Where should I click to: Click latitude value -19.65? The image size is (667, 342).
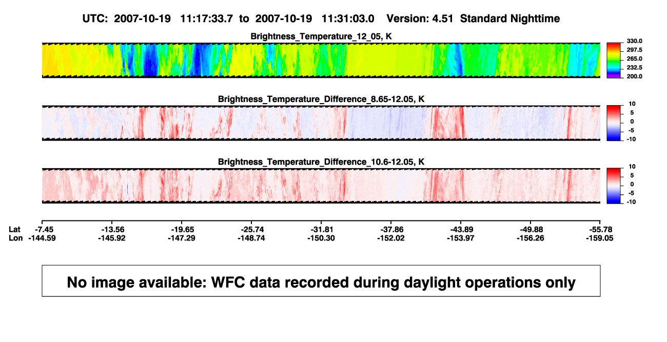(x=182, y=229)
